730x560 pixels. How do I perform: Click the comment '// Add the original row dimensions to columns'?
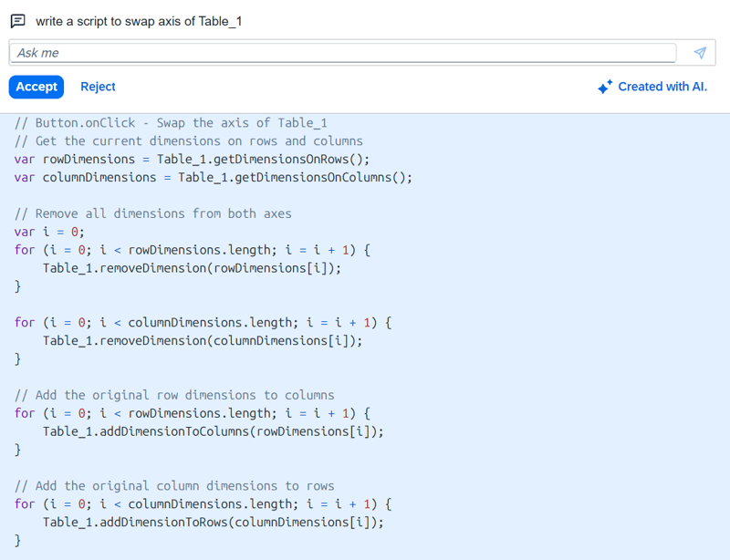point(174,395)
